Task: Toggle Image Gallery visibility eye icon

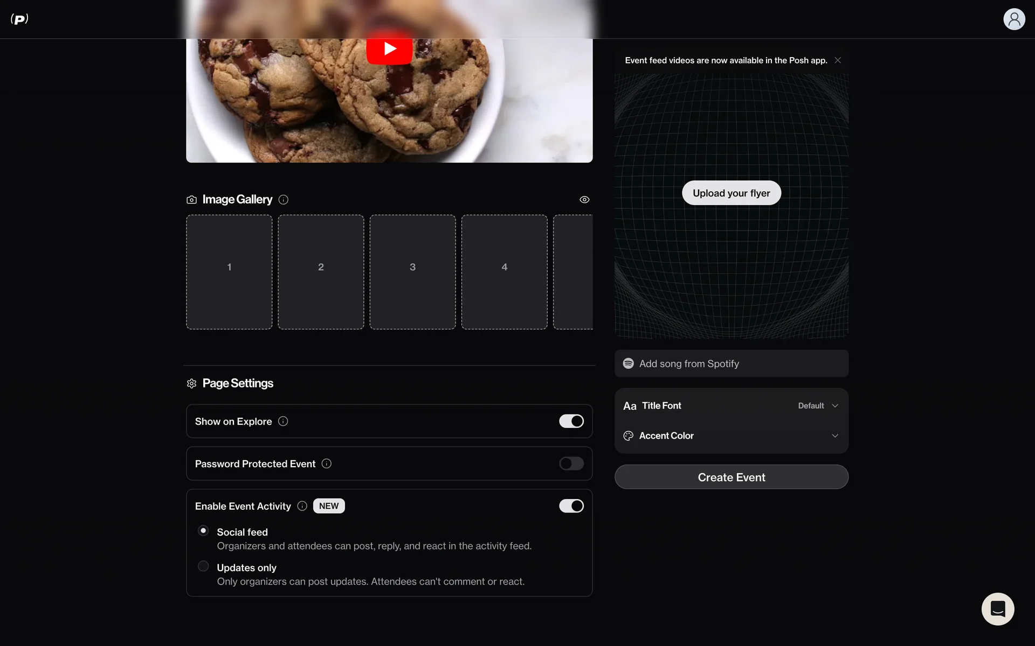Action: 584,200
